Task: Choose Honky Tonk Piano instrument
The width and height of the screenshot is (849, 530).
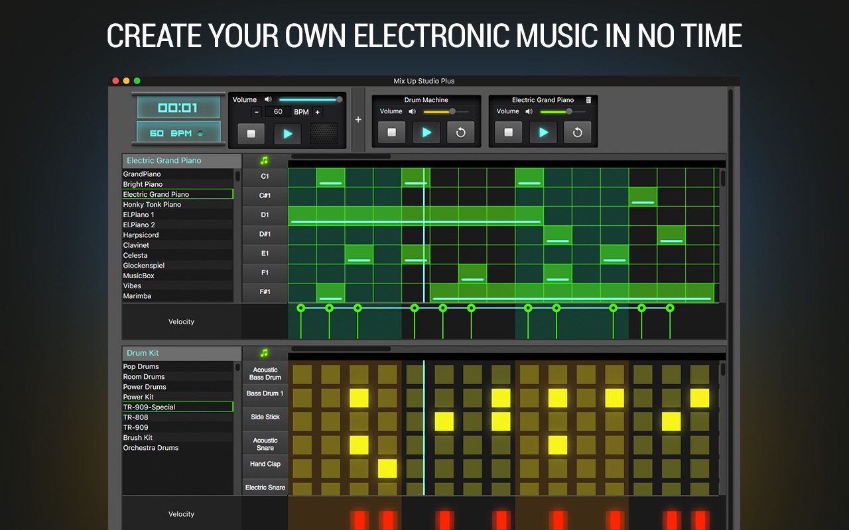Action: tap(177, 205)
